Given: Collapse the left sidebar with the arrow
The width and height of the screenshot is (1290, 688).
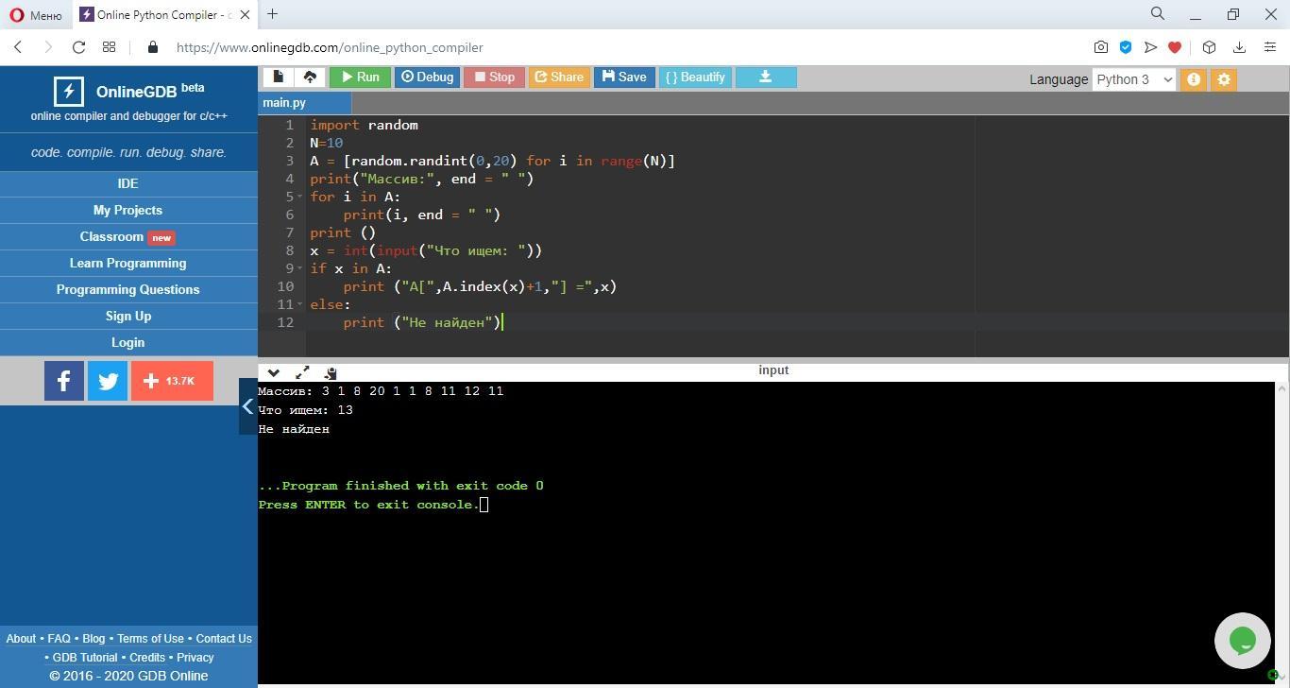Looking at the screenshot, I should 247,406.
